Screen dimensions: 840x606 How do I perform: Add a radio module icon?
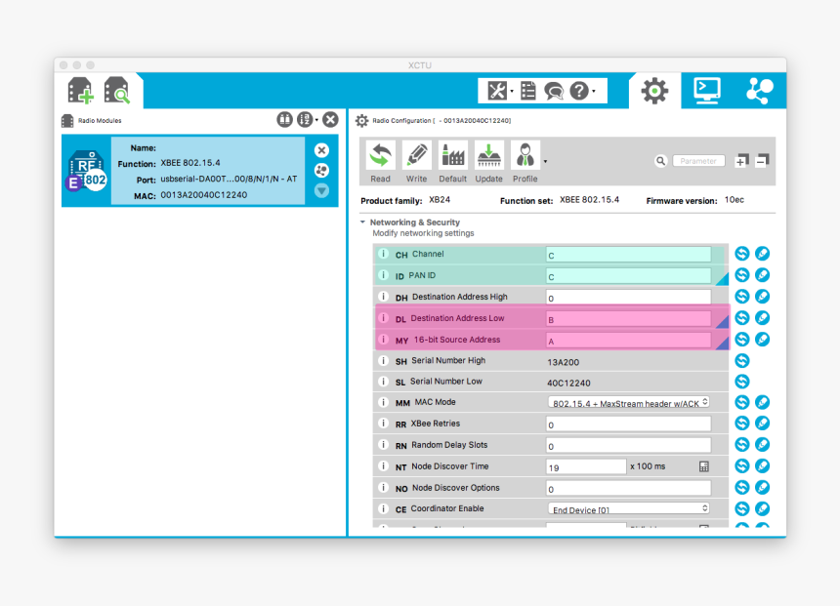coord(80,90)
